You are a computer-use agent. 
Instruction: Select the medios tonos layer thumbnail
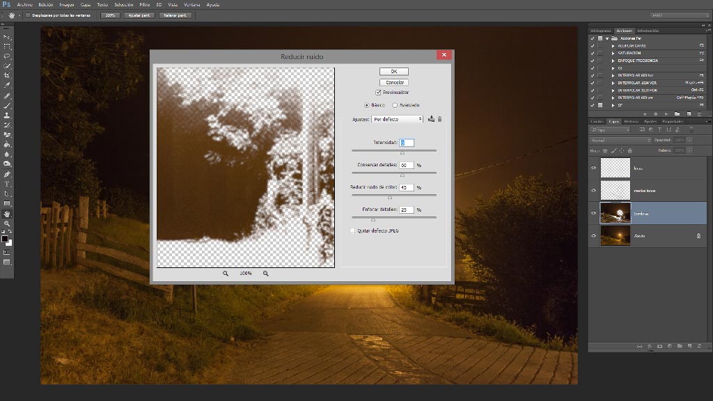point(616,191)
